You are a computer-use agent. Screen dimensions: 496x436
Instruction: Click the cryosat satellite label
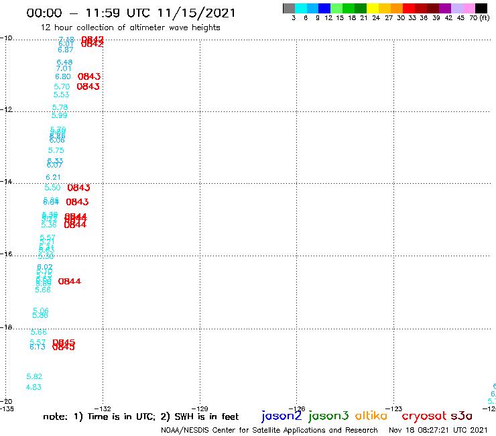424,416
